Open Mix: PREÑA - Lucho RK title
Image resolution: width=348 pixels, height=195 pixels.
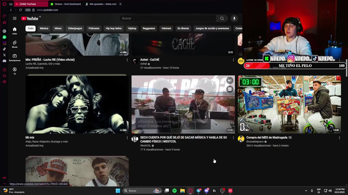pos(50,60)
